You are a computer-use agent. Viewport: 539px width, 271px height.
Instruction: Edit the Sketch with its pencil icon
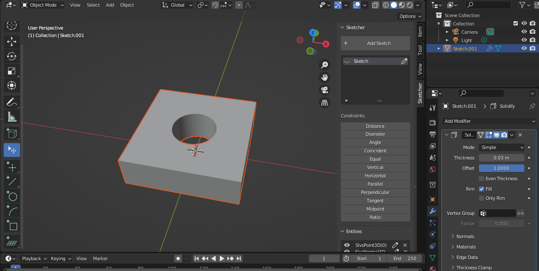pyautogui.click(x=404, y=61)
